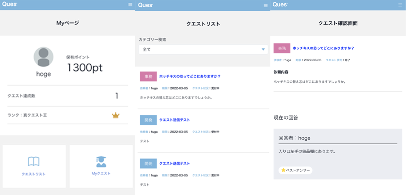This screenshot has height=195, width=406.
Task: Click stapler quest title on confirmation screen
Action: (323, 48)
